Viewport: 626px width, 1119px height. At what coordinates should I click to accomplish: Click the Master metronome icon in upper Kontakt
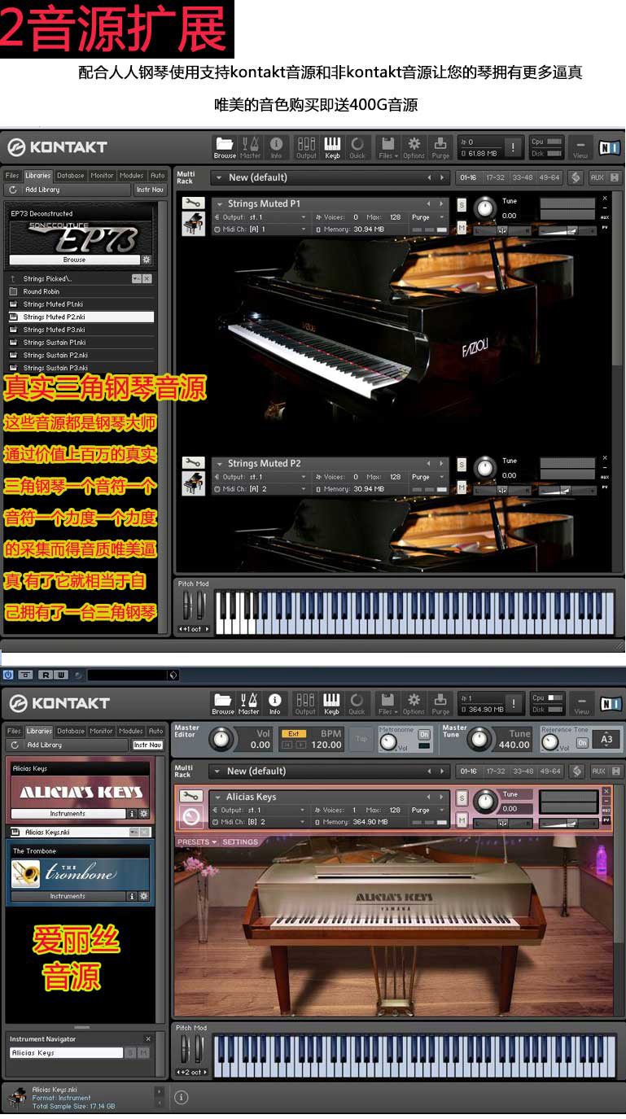pos(250,146)
